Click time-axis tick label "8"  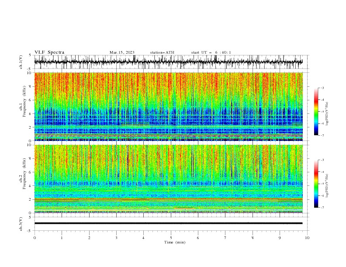click(253, 238)
